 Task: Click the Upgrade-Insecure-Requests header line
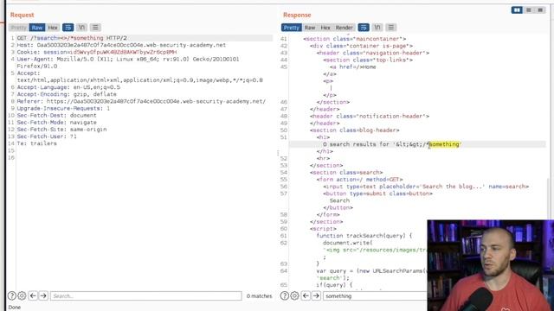tap(63, 108)
